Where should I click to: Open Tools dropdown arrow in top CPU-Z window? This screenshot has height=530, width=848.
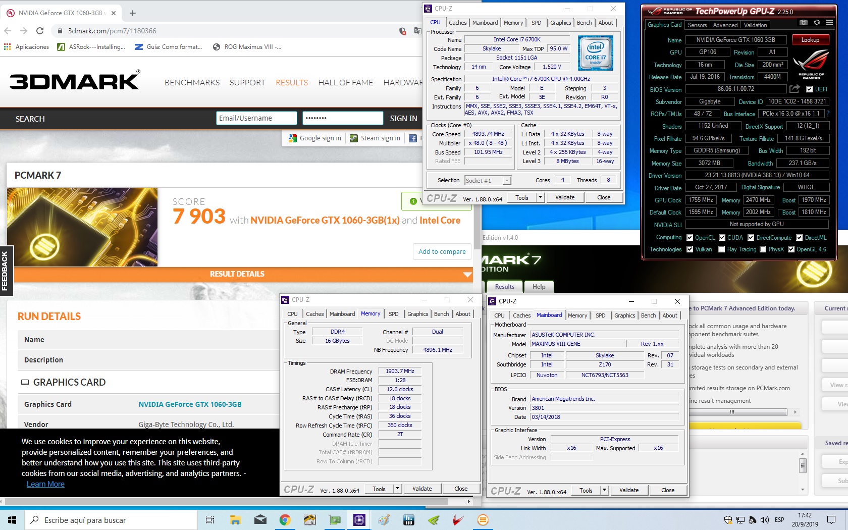coord(541,197)
